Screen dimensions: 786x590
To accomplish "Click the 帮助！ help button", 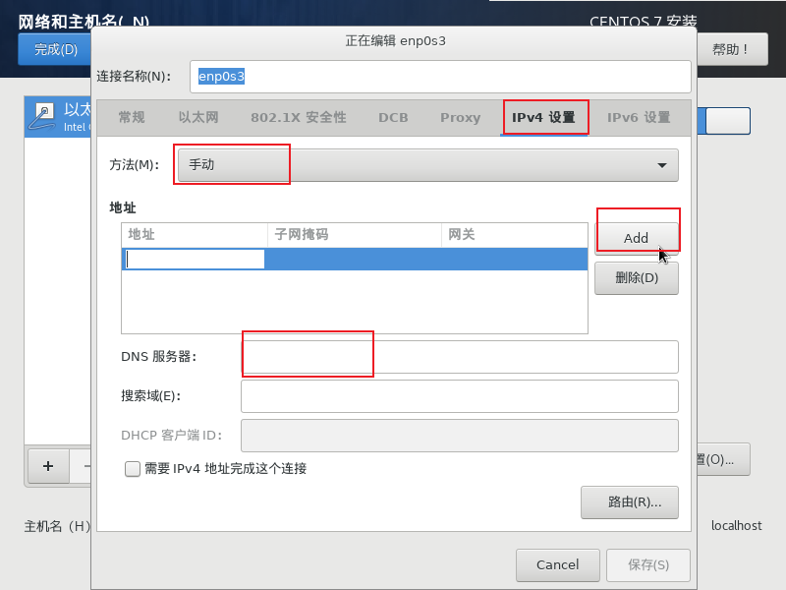I will point(731,49).
